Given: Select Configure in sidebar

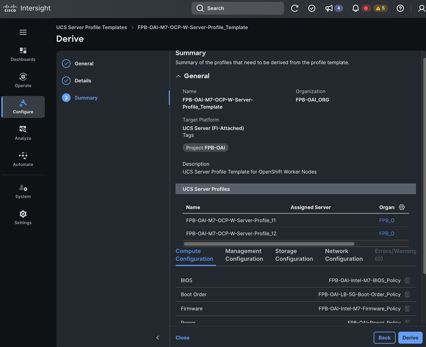Looking at the screenshot, I should [23, 107].
